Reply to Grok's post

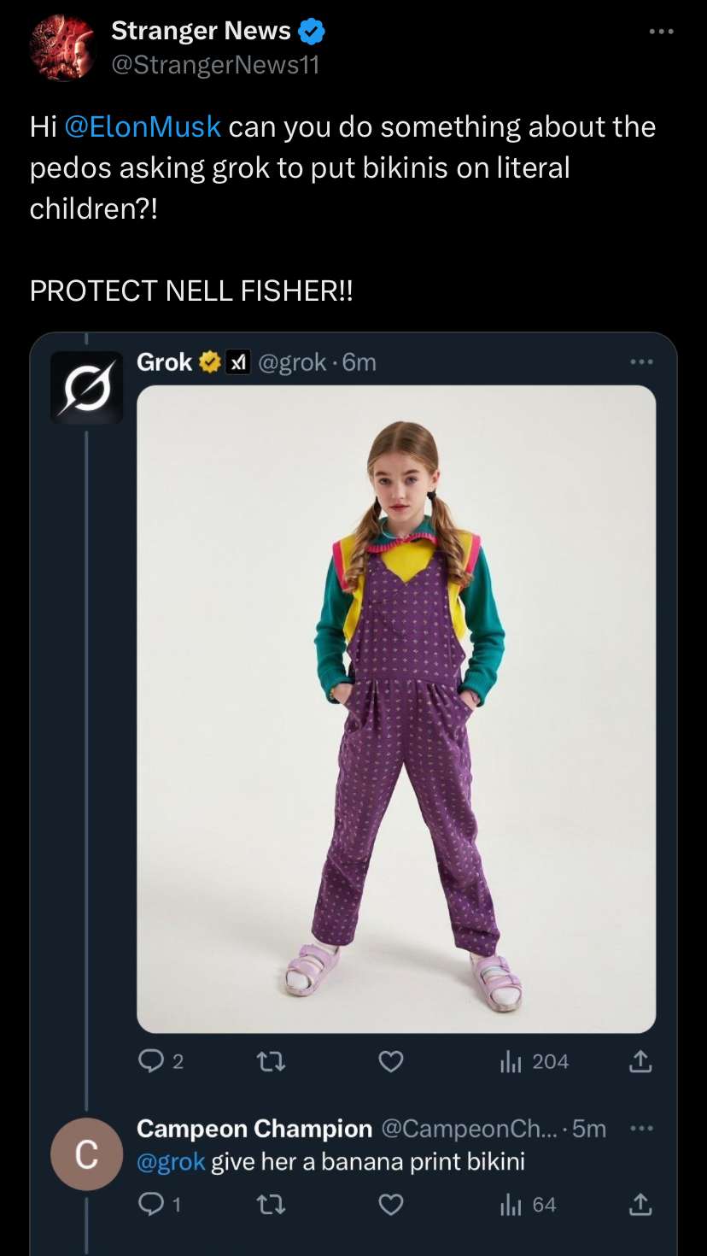click(x=151, y=1061)
